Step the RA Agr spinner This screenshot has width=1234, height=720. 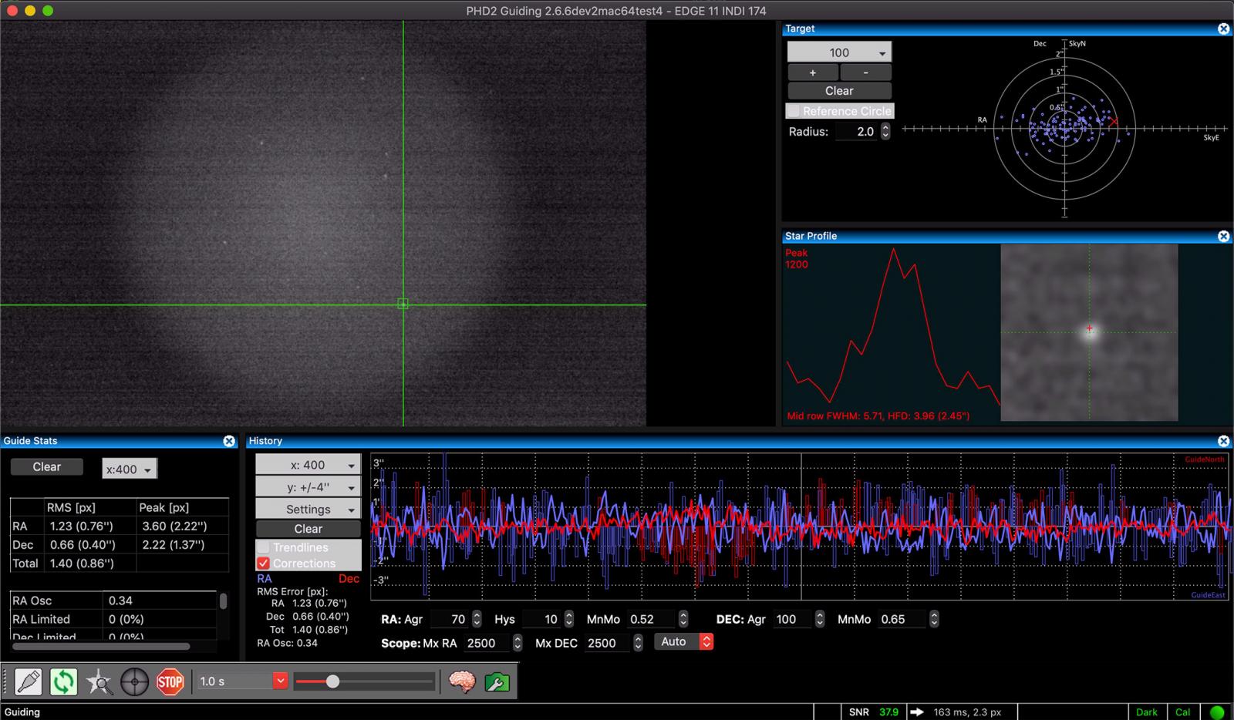477,619
